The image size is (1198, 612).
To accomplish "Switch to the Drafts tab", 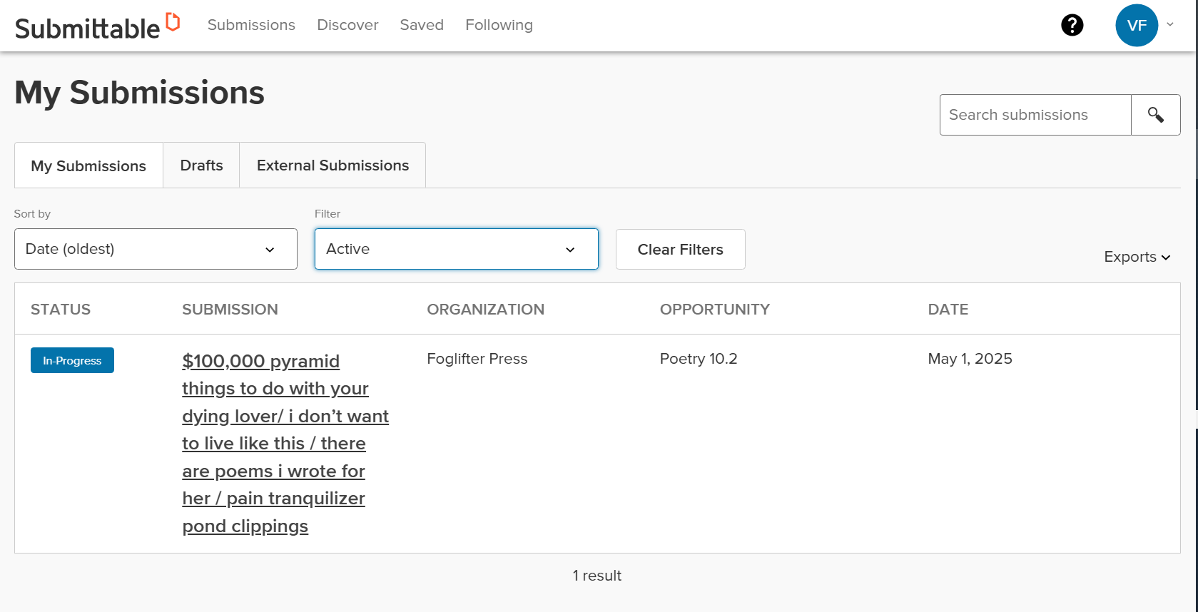I will pyautogui.click(x=201, y=165).
